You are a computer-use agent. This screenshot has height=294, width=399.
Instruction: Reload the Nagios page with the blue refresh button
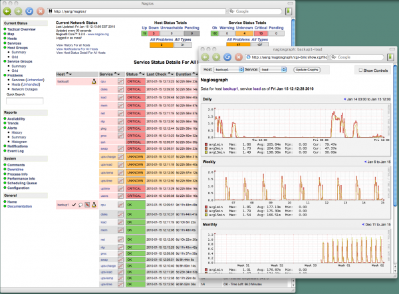click(x=29, y=11)
